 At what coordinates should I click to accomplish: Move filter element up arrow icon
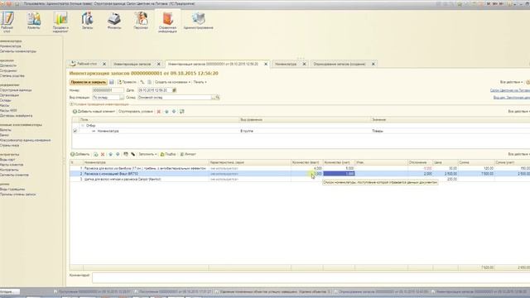166,112
